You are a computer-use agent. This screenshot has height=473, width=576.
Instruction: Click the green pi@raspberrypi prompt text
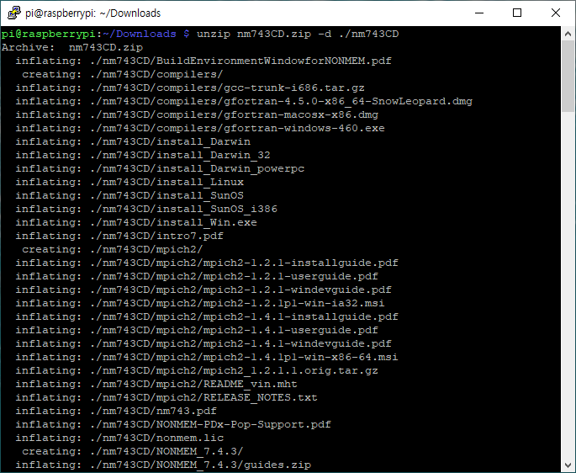(x=49, y=34)
